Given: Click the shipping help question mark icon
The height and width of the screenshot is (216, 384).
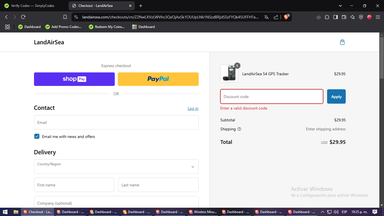Looking at the screenshot, I should [x=239, y=129].
